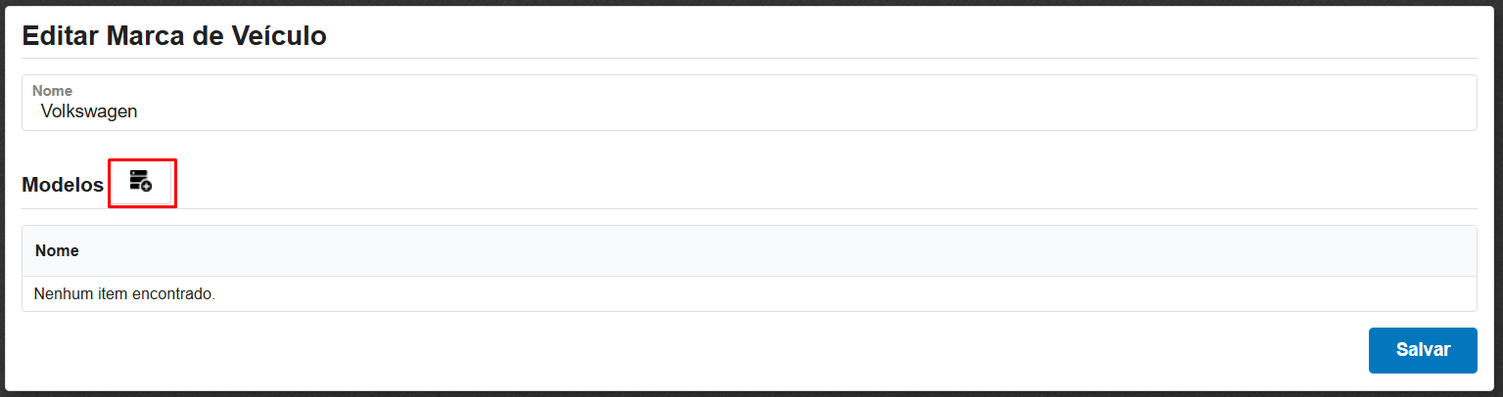Open the new model dialog via the Modelos icon

click(x=141, y=182)
